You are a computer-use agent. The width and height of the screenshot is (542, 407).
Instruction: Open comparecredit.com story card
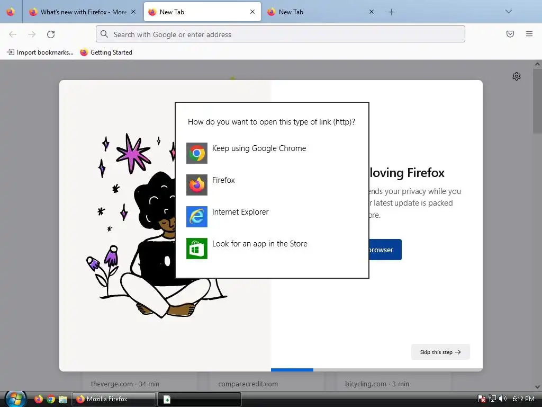(267, 382)
